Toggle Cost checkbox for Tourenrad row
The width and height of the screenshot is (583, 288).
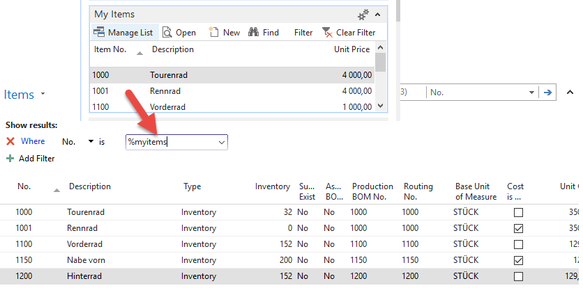[517, 212]
